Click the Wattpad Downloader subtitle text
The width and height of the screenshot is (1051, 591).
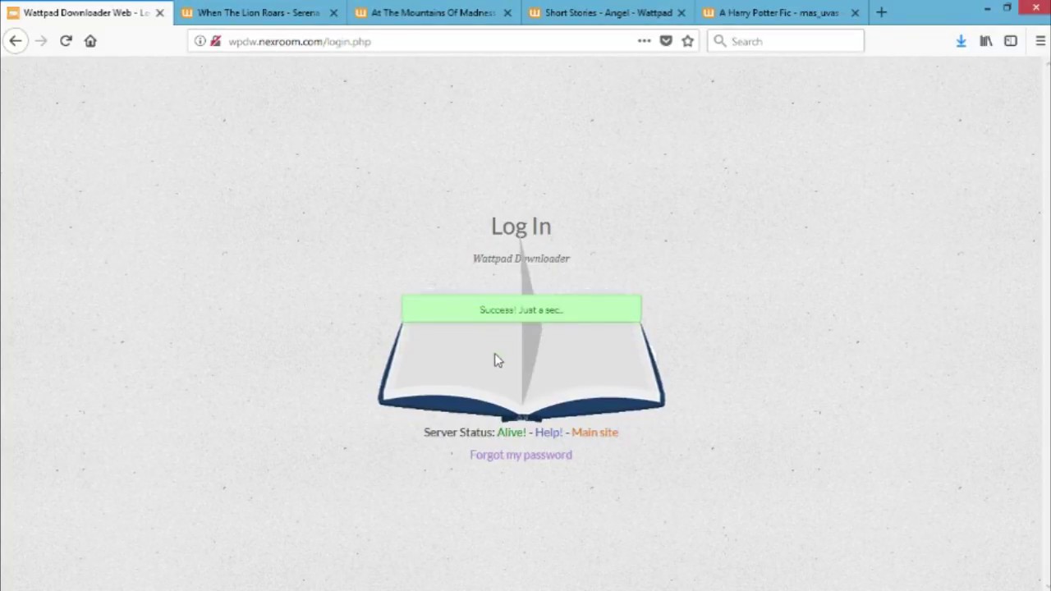(x=521, y=259)
